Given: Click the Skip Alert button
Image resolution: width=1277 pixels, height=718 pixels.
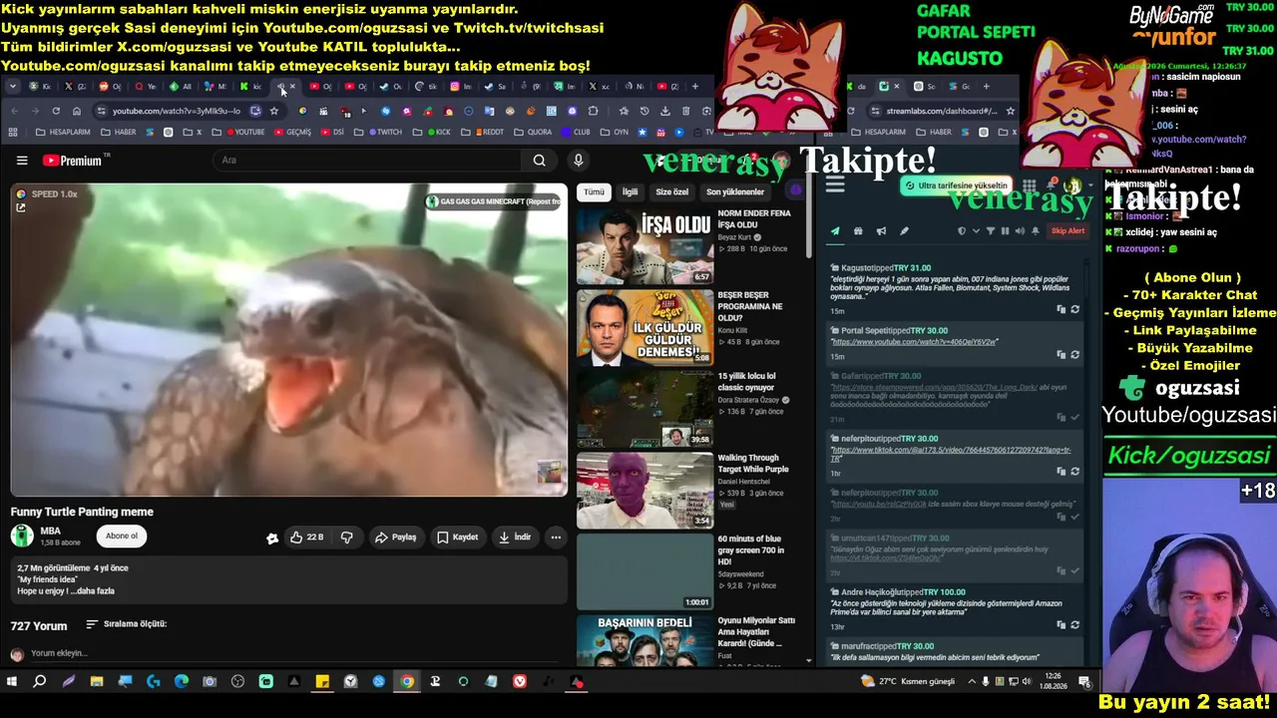Looking at the screenshot, I should (1067, 231).
